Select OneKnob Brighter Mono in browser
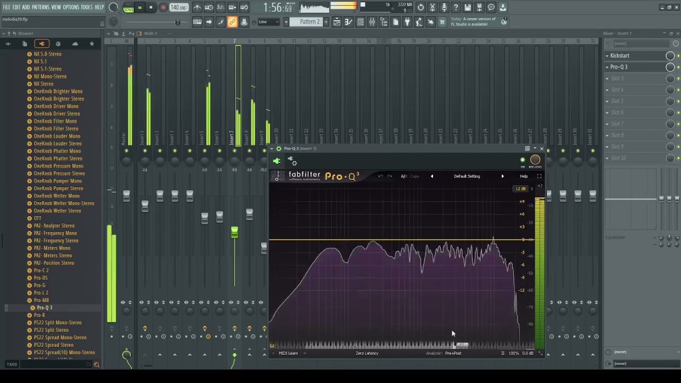 click(x=58, y=91)
